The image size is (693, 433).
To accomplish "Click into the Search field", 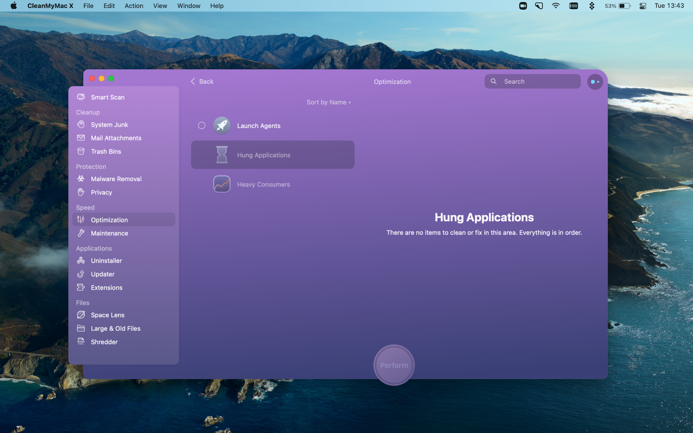I will click(x=533, y=81).
